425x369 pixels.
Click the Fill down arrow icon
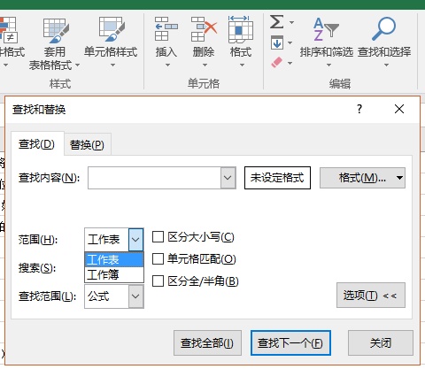point(277,43)
